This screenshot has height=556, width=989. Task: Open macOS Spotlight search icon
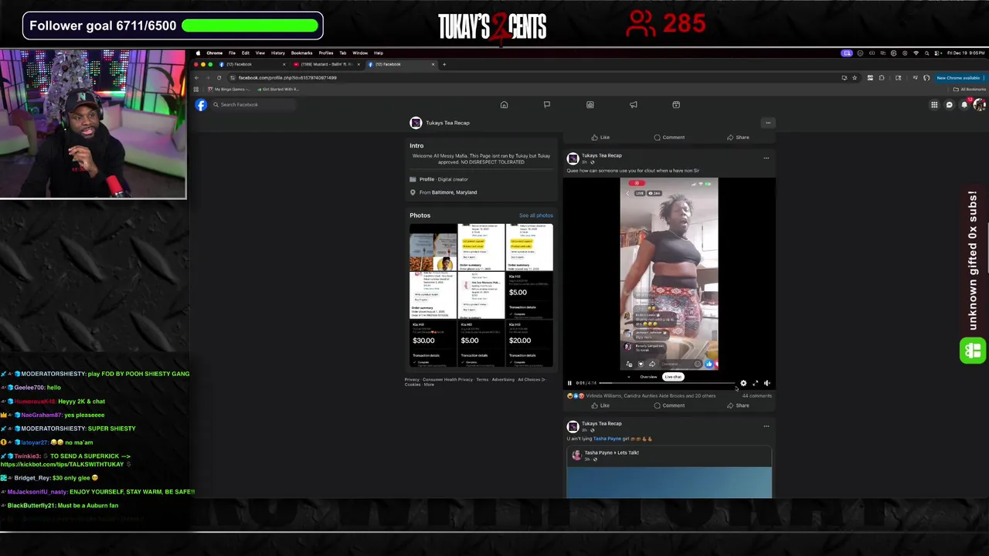click(x=926, y=53)
